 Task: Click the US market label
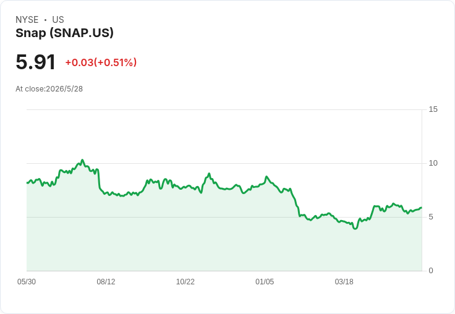tap(58, 20)
